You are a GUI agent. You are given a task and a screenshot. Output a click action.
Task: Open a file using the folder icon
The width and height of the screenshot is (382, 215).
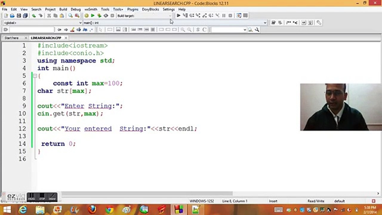12,16
